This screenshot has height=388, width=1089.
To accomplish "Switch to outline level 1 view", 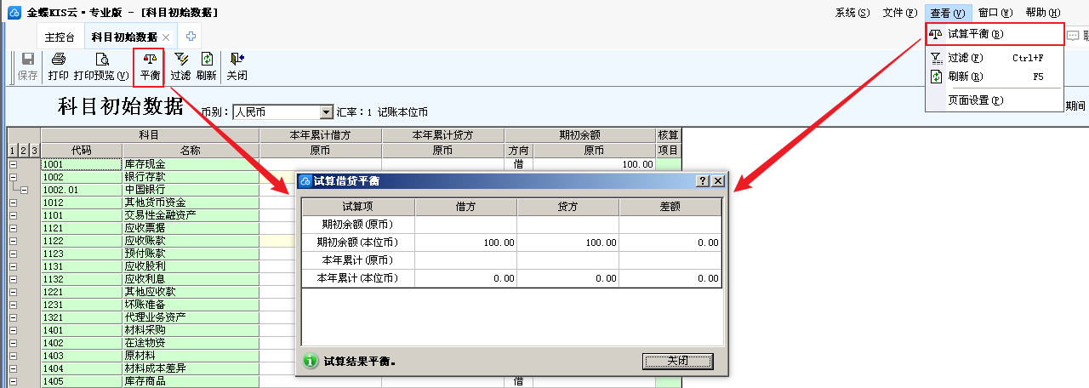I will point(13,151).
